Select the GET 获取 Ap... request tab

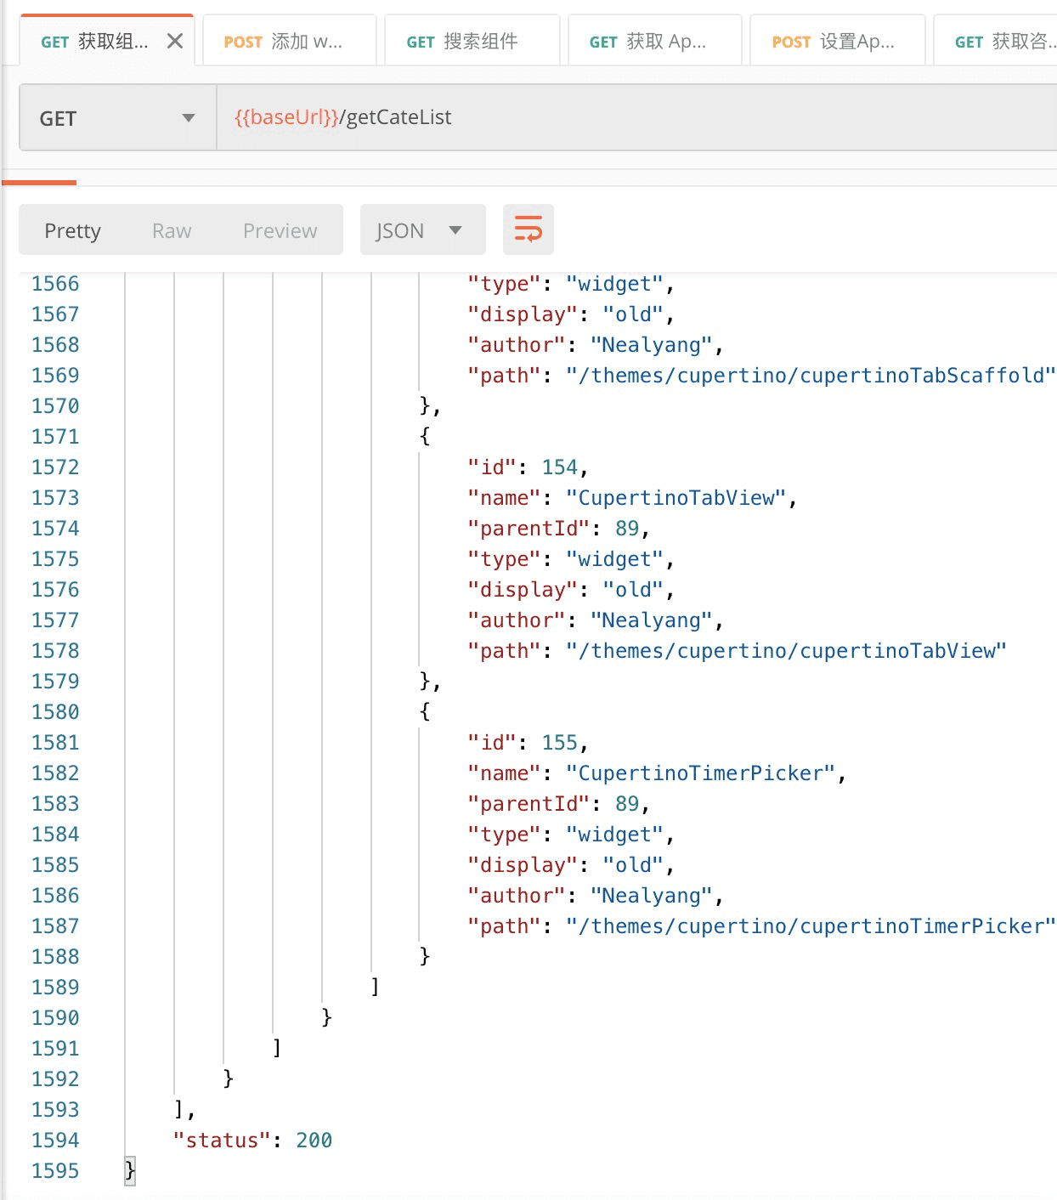654,41
